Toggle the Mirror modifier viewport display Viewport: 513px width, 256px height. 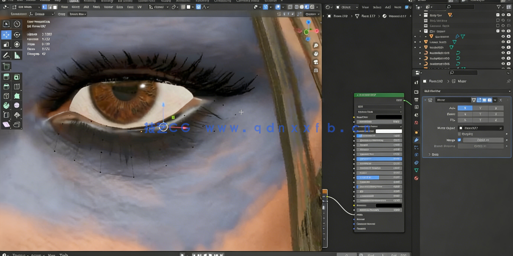pyautogui.click(x=485, y=100)
